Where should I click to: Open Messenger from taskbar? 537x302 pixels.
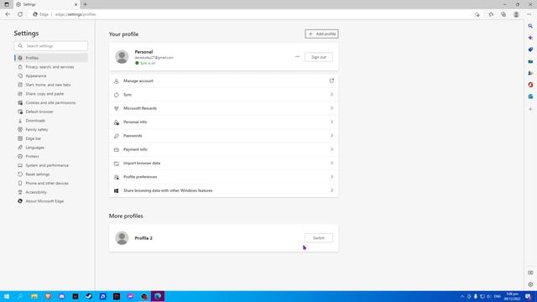point(131,296)
